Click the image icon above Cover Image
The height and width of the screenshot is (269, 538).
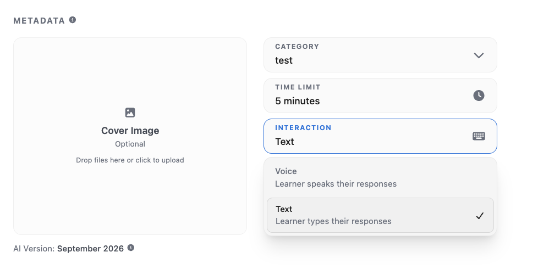click(x=130, y=112)
